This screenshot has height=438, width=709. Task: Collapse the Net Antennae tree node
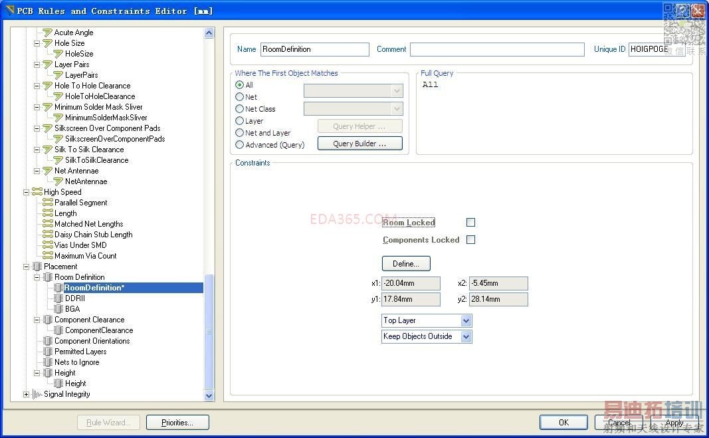pyautogui.click(x=37, y=171)
